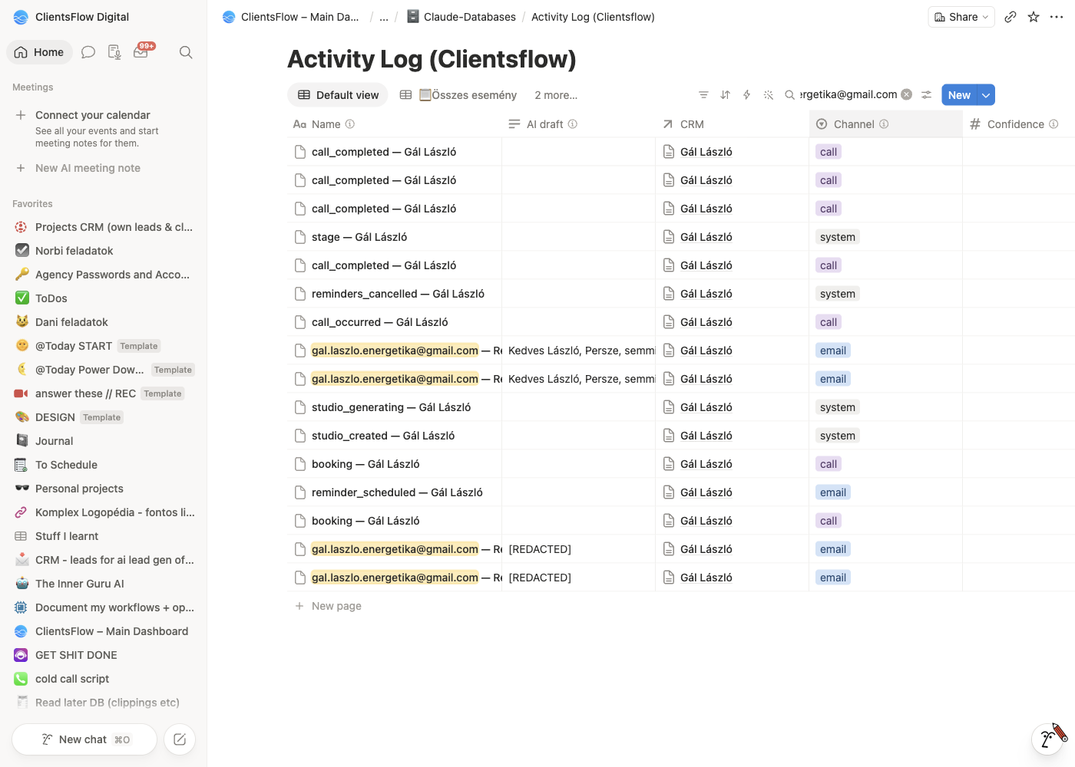Viewport: 1075px width, 767px height.
Task: Switch to the Összes esemény view tab
Action: point(458,95)
